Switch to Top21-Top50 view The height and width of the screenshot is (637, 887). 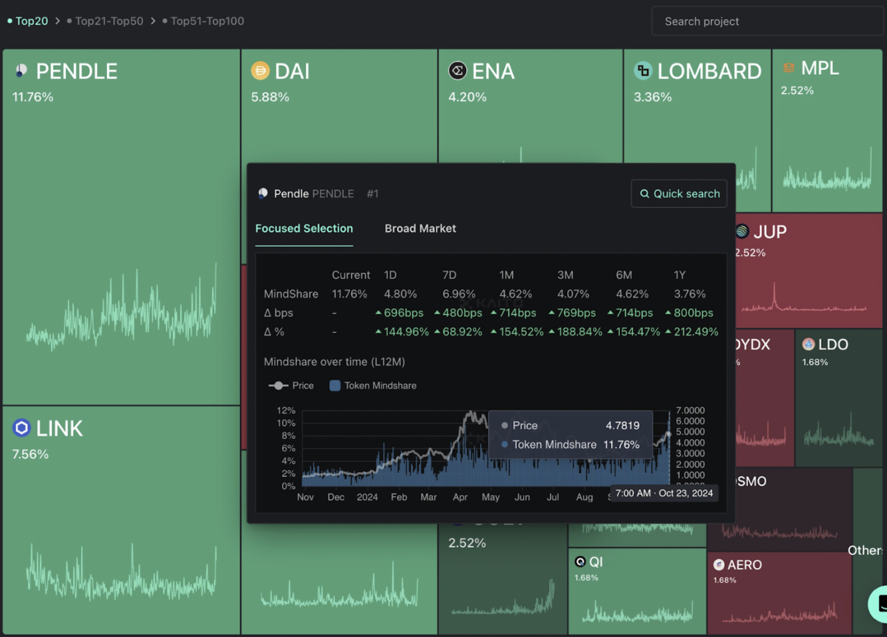coord(109,21)
